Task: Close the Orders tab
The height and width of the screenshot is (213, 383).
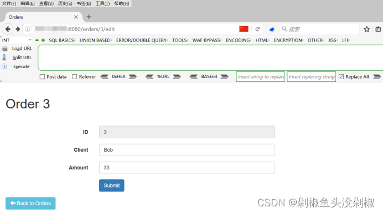Action: 76,17
